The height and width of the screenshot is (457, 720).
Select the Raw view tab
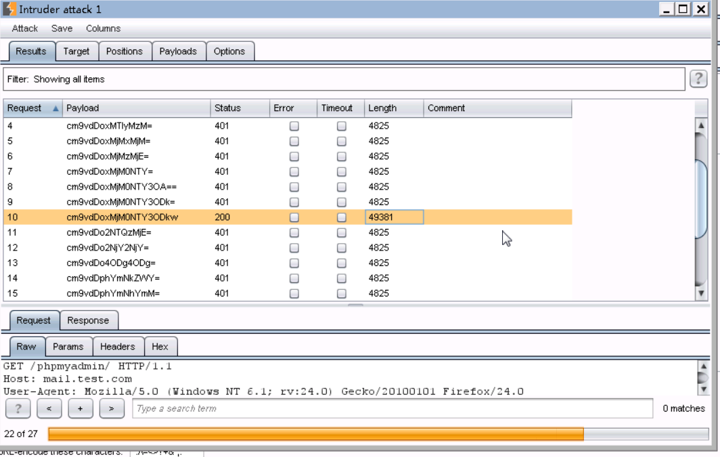tap(26, 347)
